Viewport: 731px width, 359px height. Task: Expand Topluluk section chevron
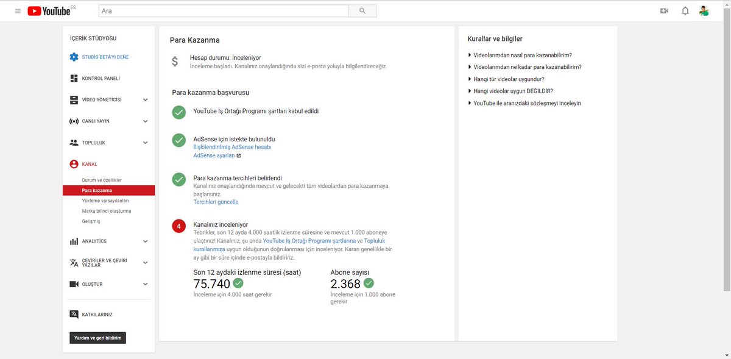tap(145, 143)
